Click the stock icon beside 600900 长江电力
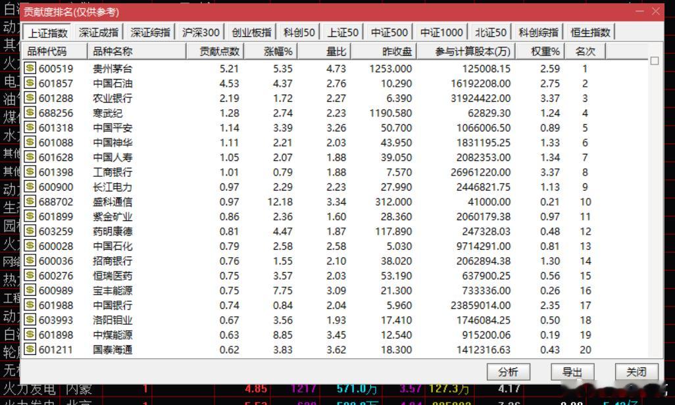 pos(30,186)
